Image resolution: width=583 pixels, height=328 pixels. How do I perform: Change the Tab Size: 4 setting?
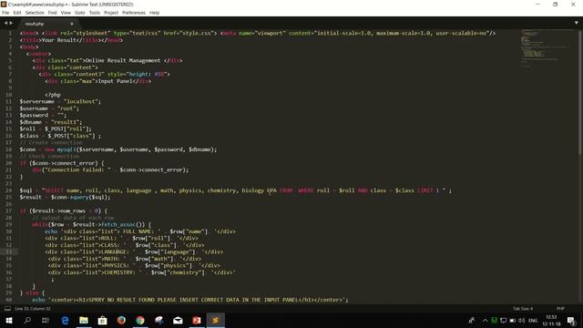(523, 309)
